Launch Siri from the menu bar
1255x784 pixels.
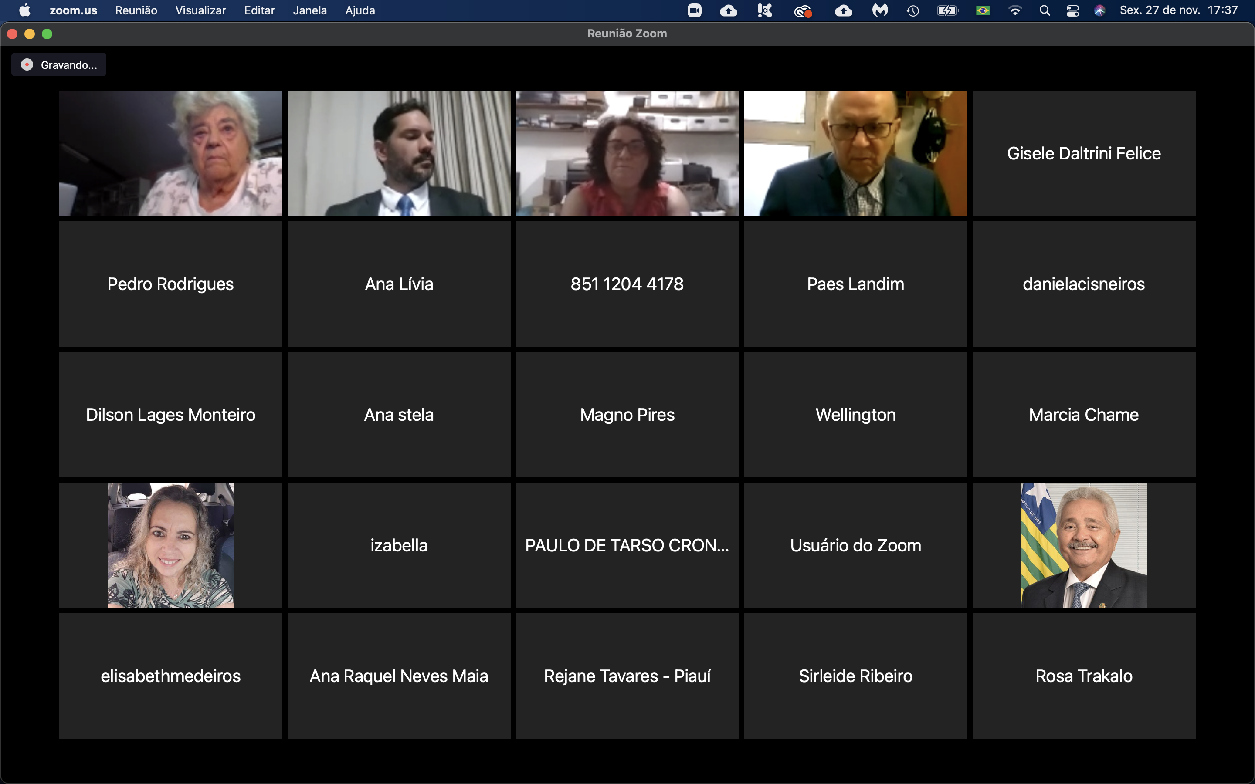(1099, 10)
